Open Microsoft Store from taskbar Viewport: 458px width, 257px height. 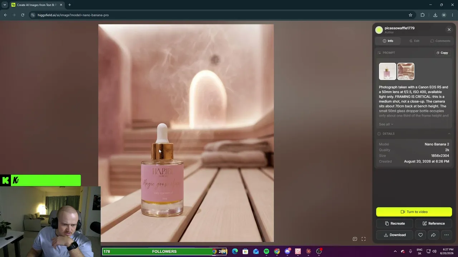[245, 251]
